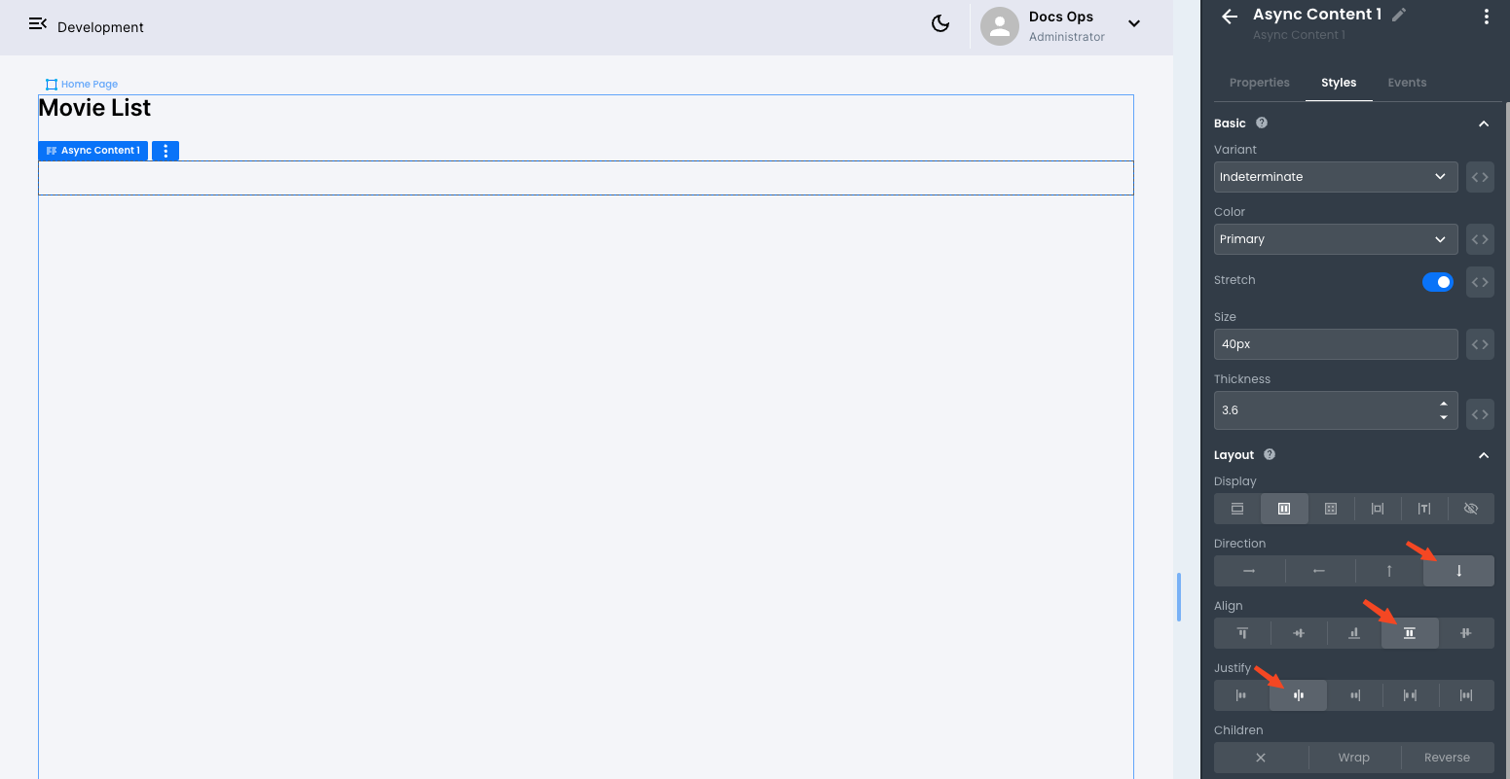Open the Color dropdown set to Primary
The width and height of the screenshot is (1510, 779).
1335,239
